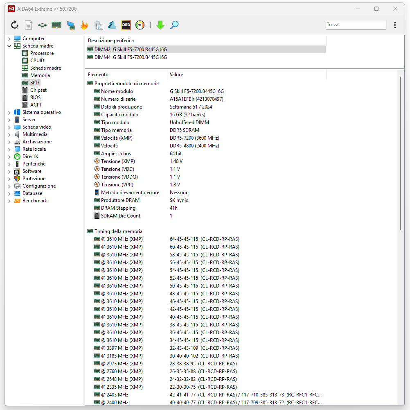Select the Velocità (XMP) row
The width and height of the screenshot is (410, 410).
pos(206,138)
